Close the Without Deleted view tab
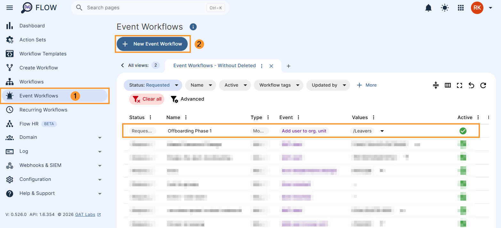Screen dimensions: 501x228 click(x=271, y=66)
